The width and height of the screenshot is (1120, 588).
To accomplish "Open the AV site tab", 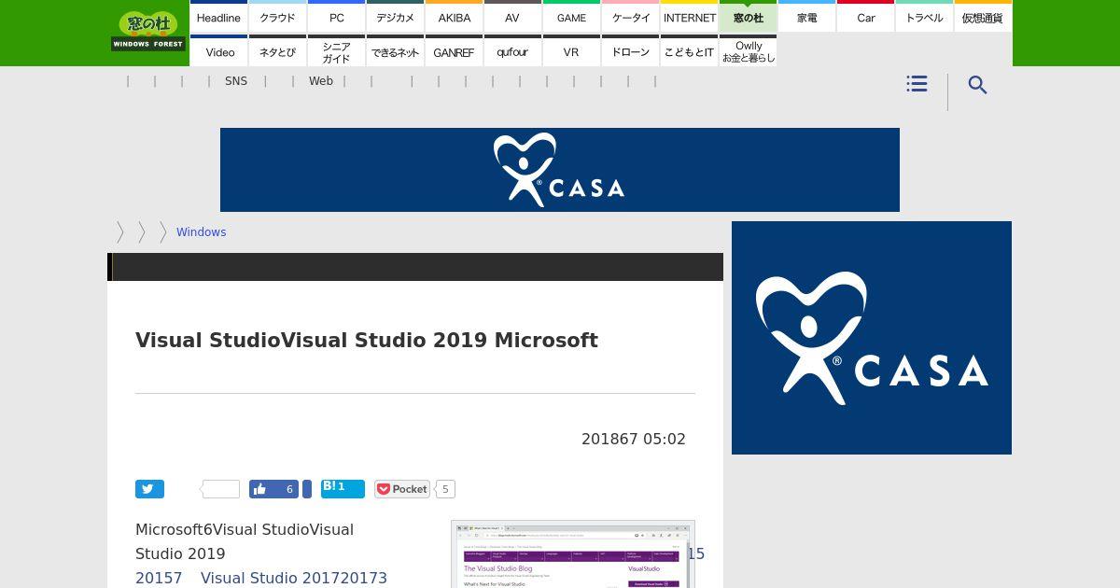I will pos(512,17).
